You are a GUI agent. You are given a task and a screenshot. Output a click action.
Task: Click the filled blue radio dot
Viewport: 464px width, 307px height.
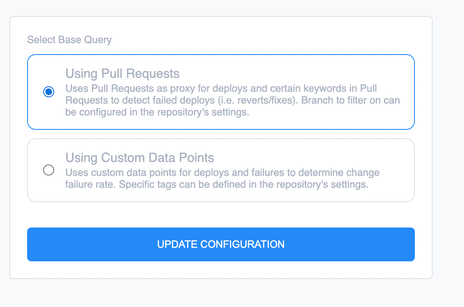(49, 92)
